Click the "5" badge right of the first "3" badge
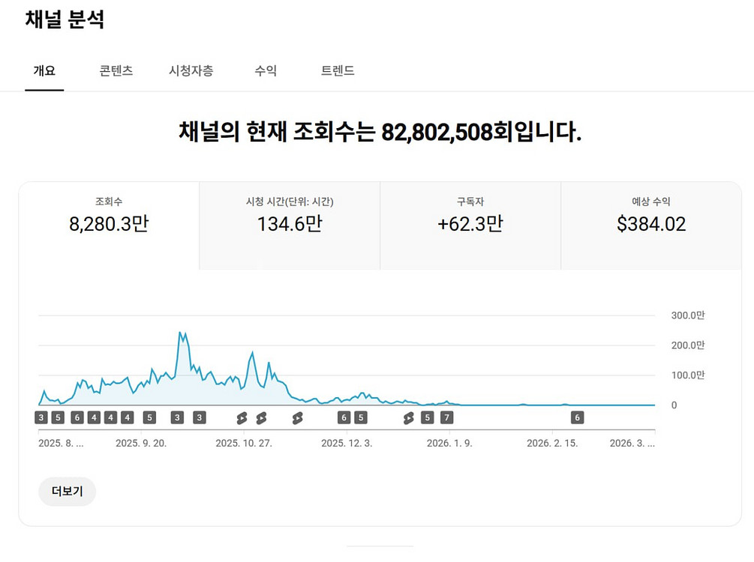 [58, 417]
